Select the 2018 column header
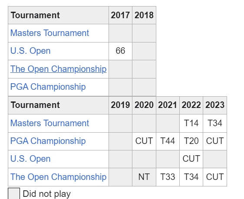Screen dimensions: 244x199 (144, 15)
